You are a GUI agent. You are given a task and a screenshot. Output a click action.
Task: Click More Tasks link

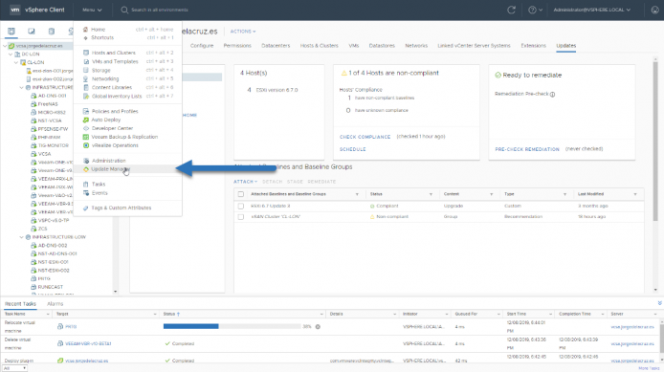tap(649, 368)
